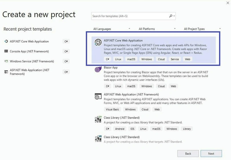
Task: Close the Create a new project dialog
Action: tap(228, 3)
